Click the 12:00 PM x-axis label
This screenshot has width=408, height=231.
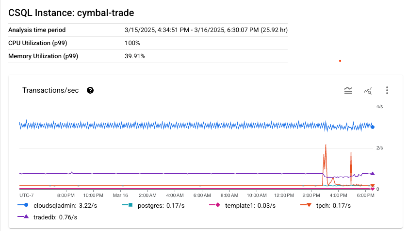284,195
